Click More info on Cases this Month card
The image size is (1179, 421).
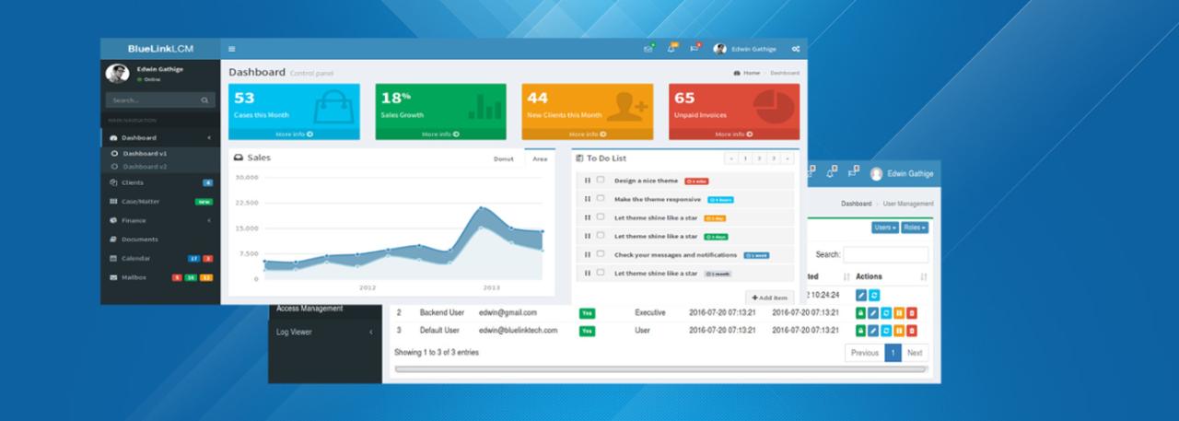click(293, 134)
